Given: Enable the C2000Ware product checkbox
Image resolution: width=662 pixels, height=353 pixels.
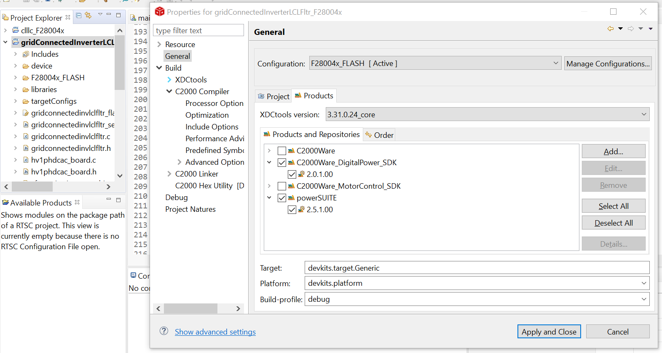Looking at the screenshot, I should pyautogui.click(x=282, y=151).
